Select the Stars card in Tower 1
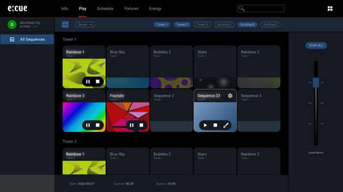This screenshot has width=343, height=192. coord(215,67)
